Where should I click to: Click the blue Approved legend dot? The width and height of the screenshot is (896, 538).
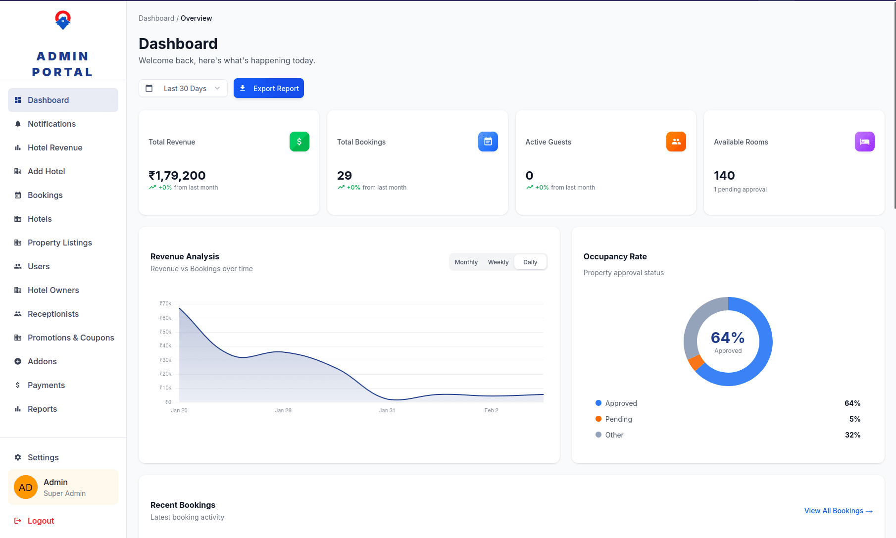click(x=598, y=403)
